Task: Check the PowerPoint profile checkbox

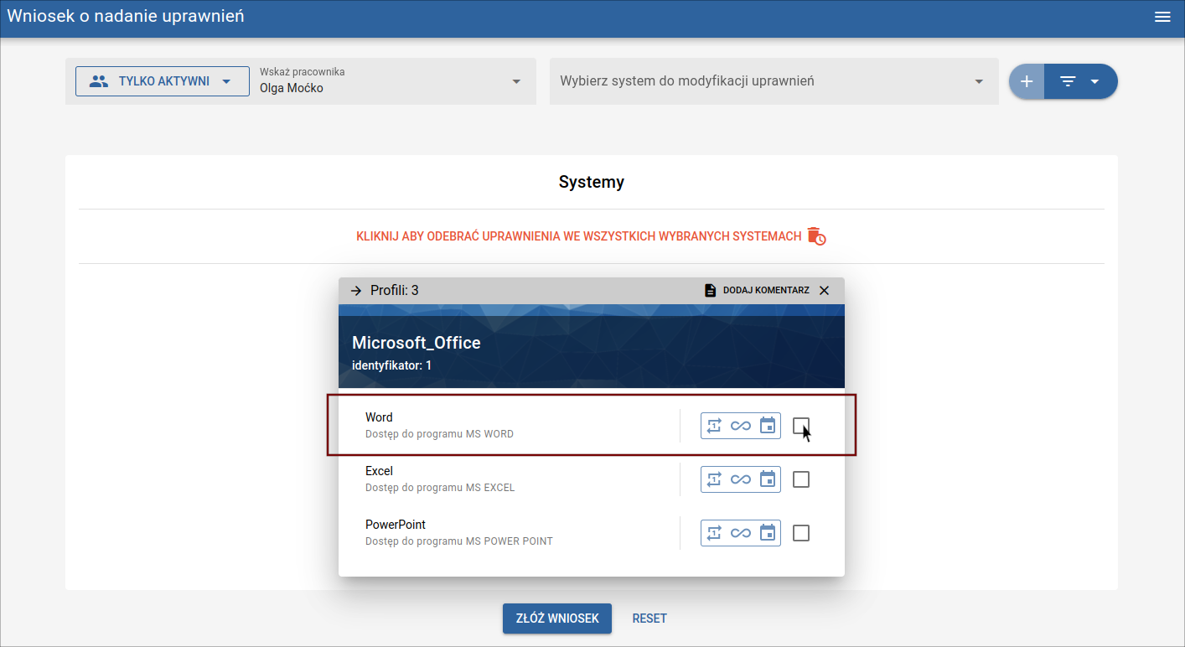Action: tap(801, 533)
